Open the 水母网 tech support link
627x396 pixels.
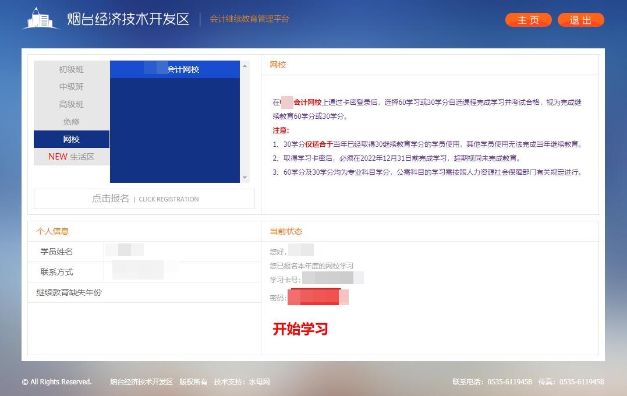[259, 382]
